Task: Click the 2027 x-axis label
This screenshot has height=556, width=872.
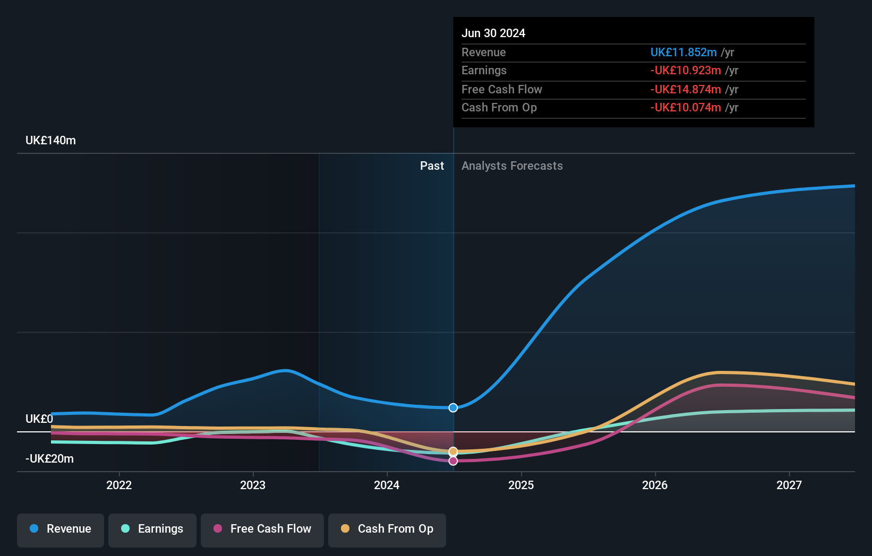Action: click(x=789, y=485)
